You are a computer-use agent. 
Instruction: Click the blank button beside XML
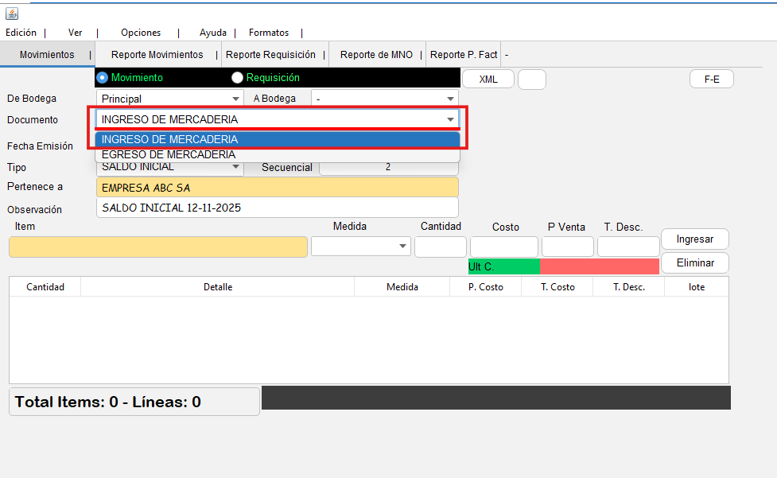pos(531,80)
